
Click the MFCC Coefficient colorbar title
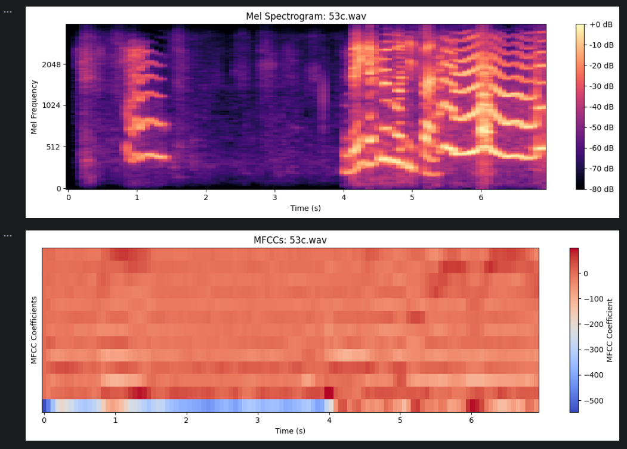610,330
